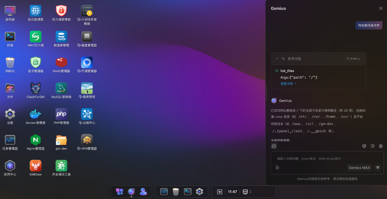Viewport: 387px width, 199px height.
Task: Launch Docker管理器 from the desktop
Action: point(36,114)
